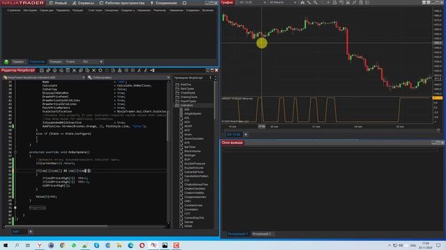Screen dimensions: 446x250
Task: Open Windows Start menu on taskbar
Action: click(6, 245)
